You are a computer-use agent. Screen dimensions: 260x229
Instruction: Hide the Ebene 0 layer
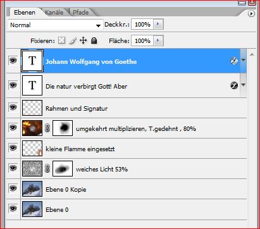pos(13,209)
